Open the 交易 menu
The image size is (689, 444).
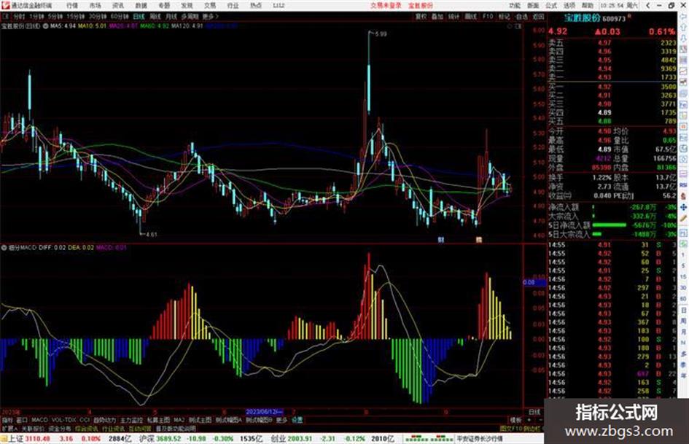coord(210,6)
